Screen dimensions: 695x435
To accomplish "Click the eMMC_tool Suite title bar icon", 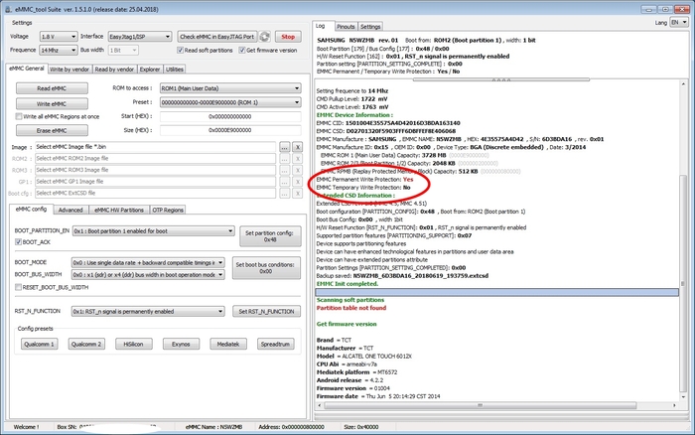I will (x=8, y=9).
